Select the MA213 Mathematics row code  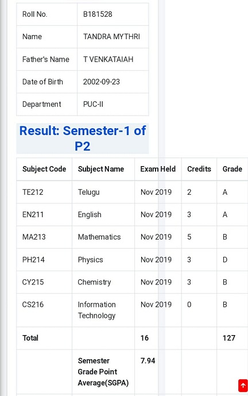(x=34, y=237)
